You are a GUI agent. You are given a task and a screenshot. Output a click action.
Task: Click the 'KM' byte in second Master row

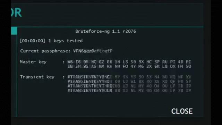tap(102, 66)
